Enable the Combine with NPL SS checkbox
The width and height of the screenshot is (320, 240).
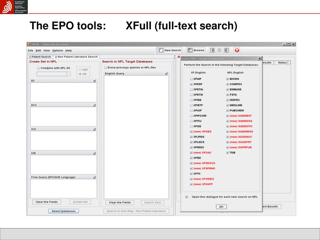[39, 68]
